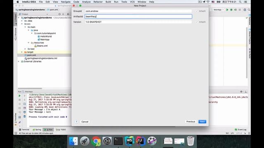Click the print icon in Run console sidebar
The width and height of the screenshot is (264, 148).
pos(25,112)
